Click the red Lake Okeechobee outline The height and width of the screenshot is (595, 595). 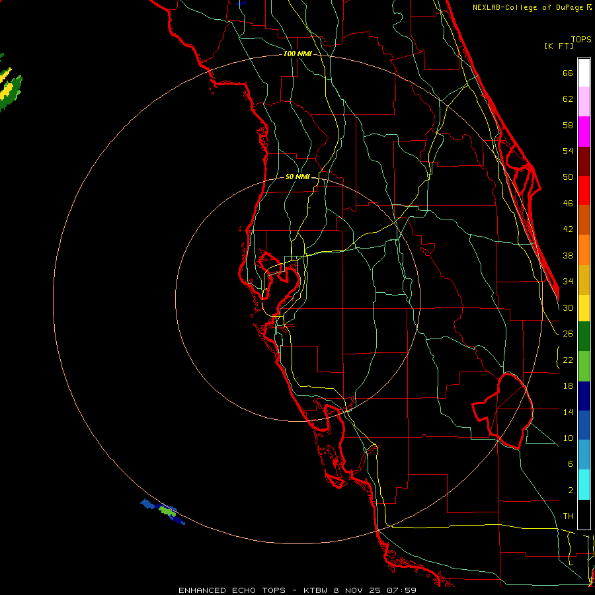pos(502,411)
